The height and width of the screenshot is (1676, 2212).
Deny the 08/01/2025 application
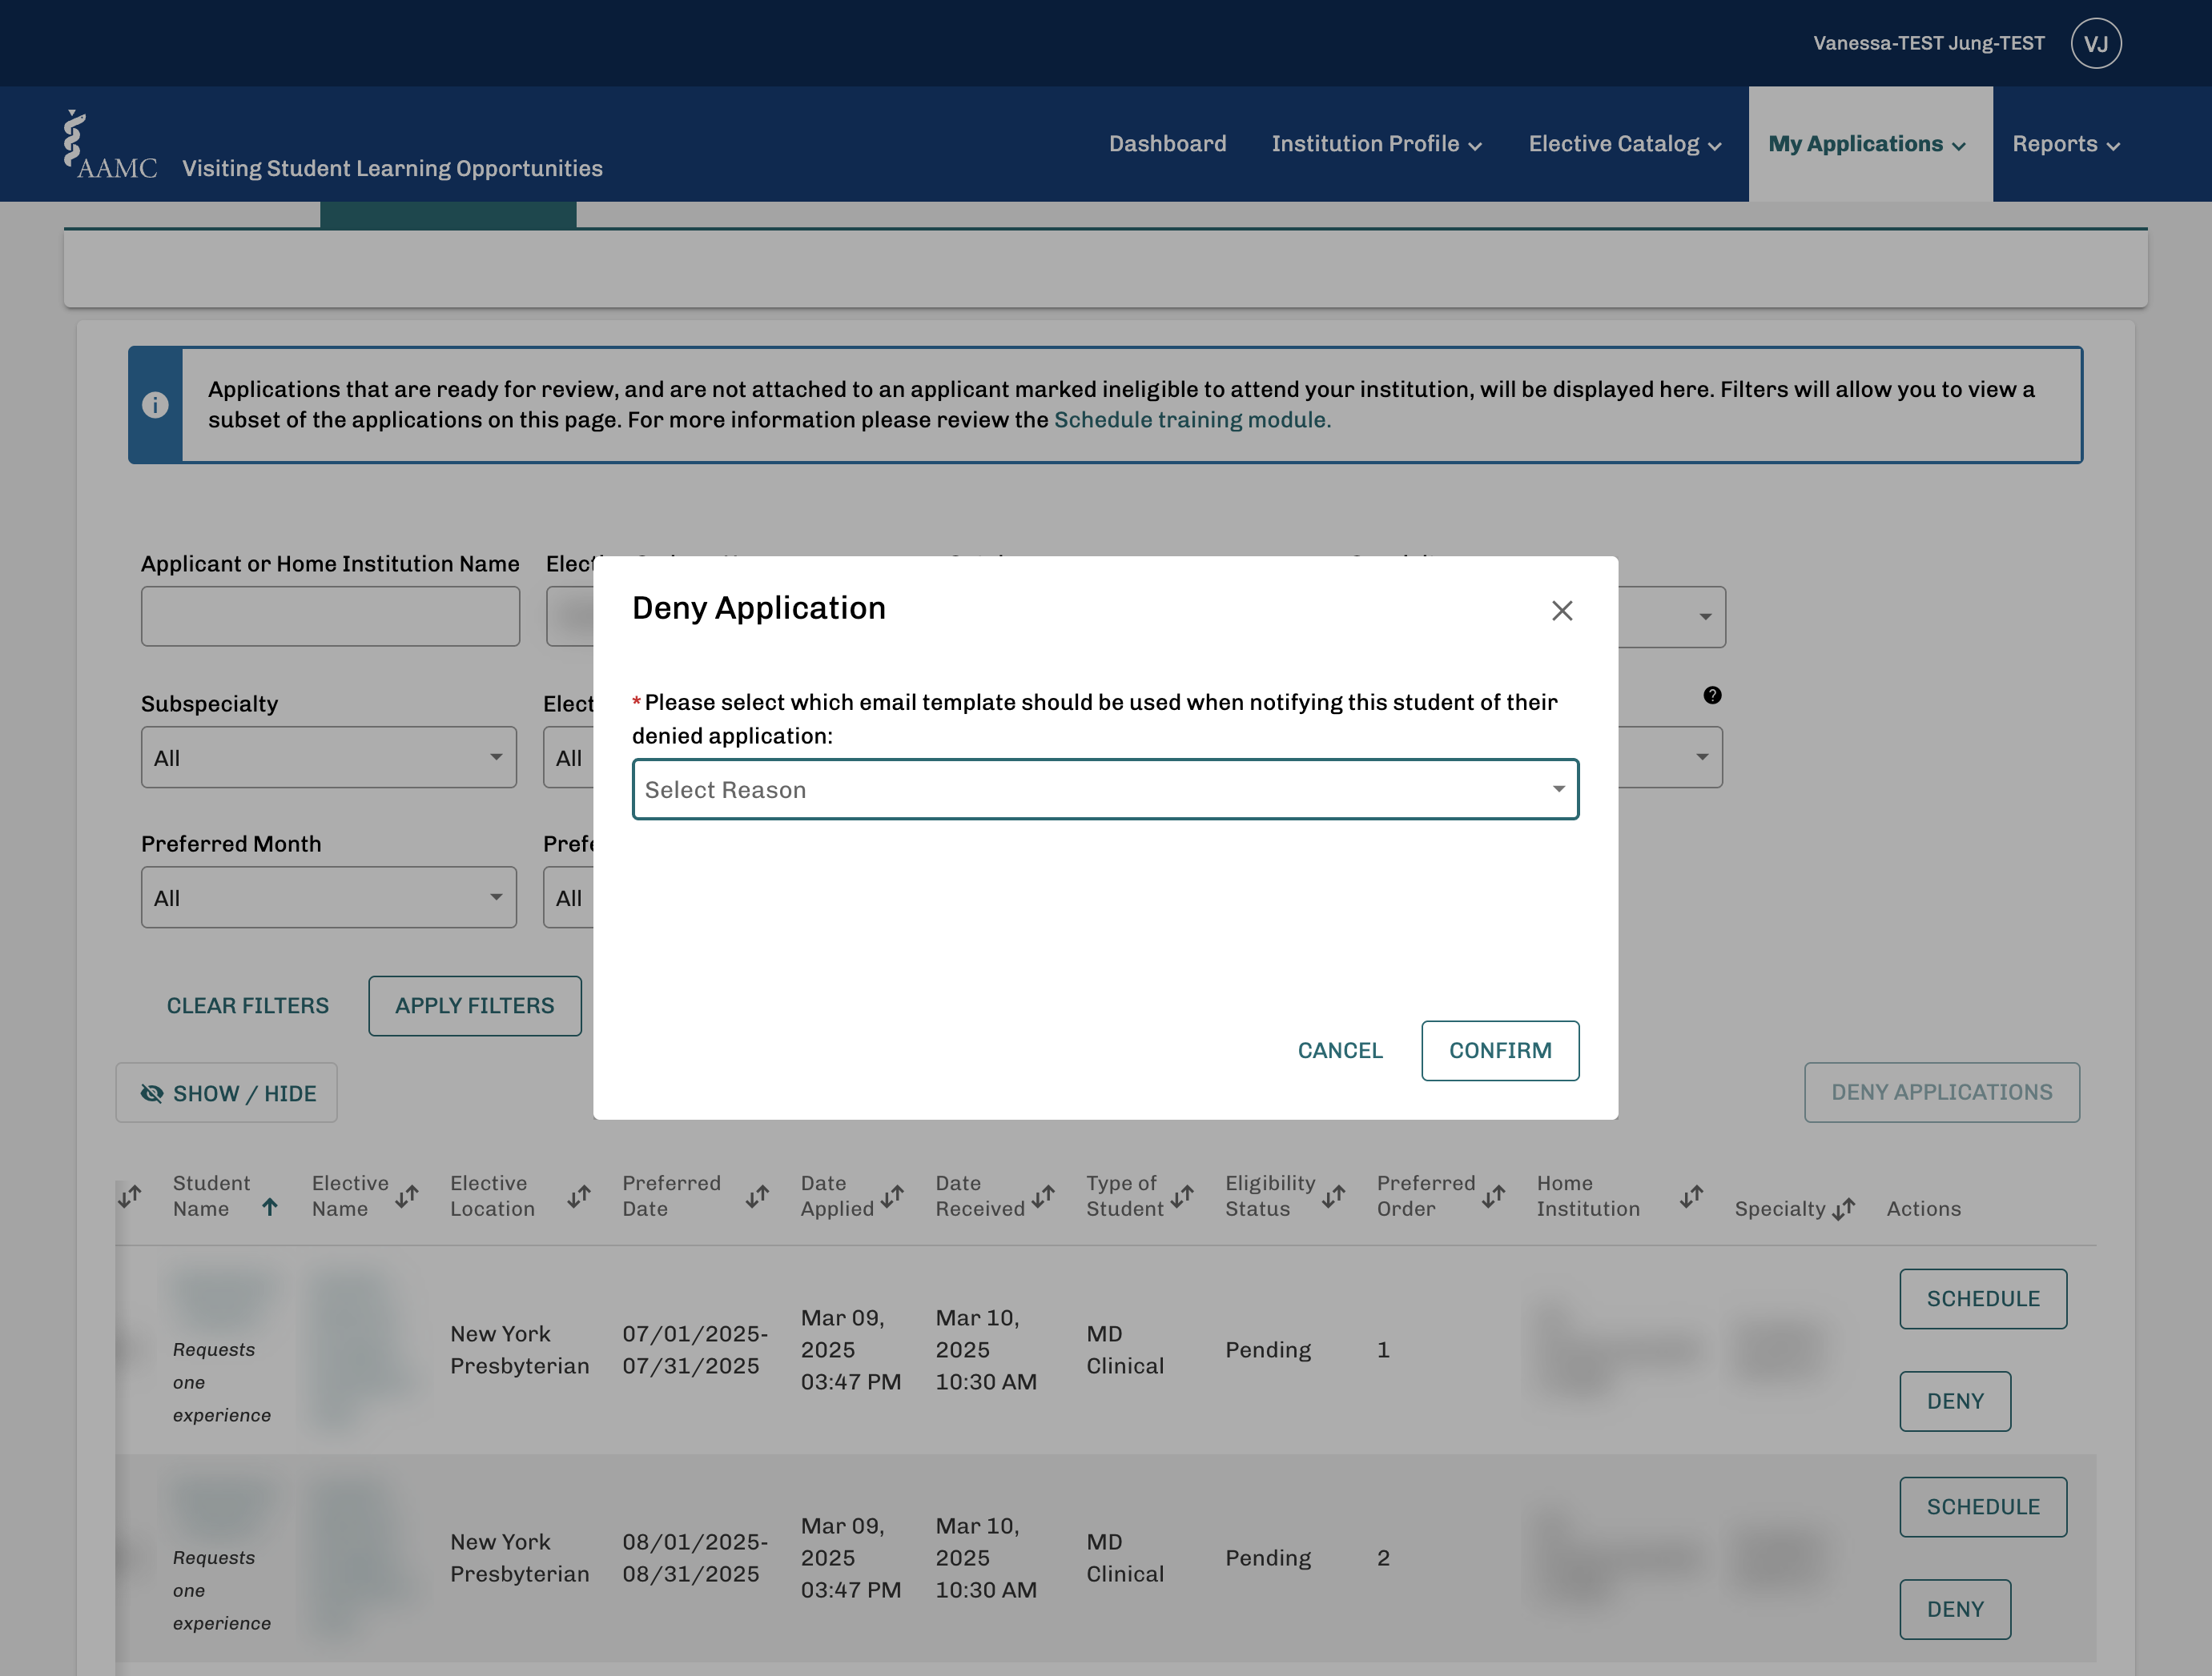(1955, 1609)
